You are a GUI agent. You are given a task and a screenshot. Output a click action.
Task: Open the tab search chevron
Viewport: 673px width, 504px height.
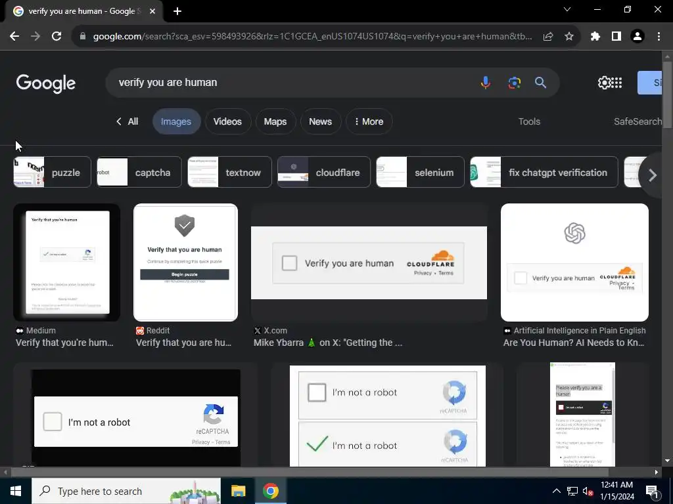[x=567, y=9]
